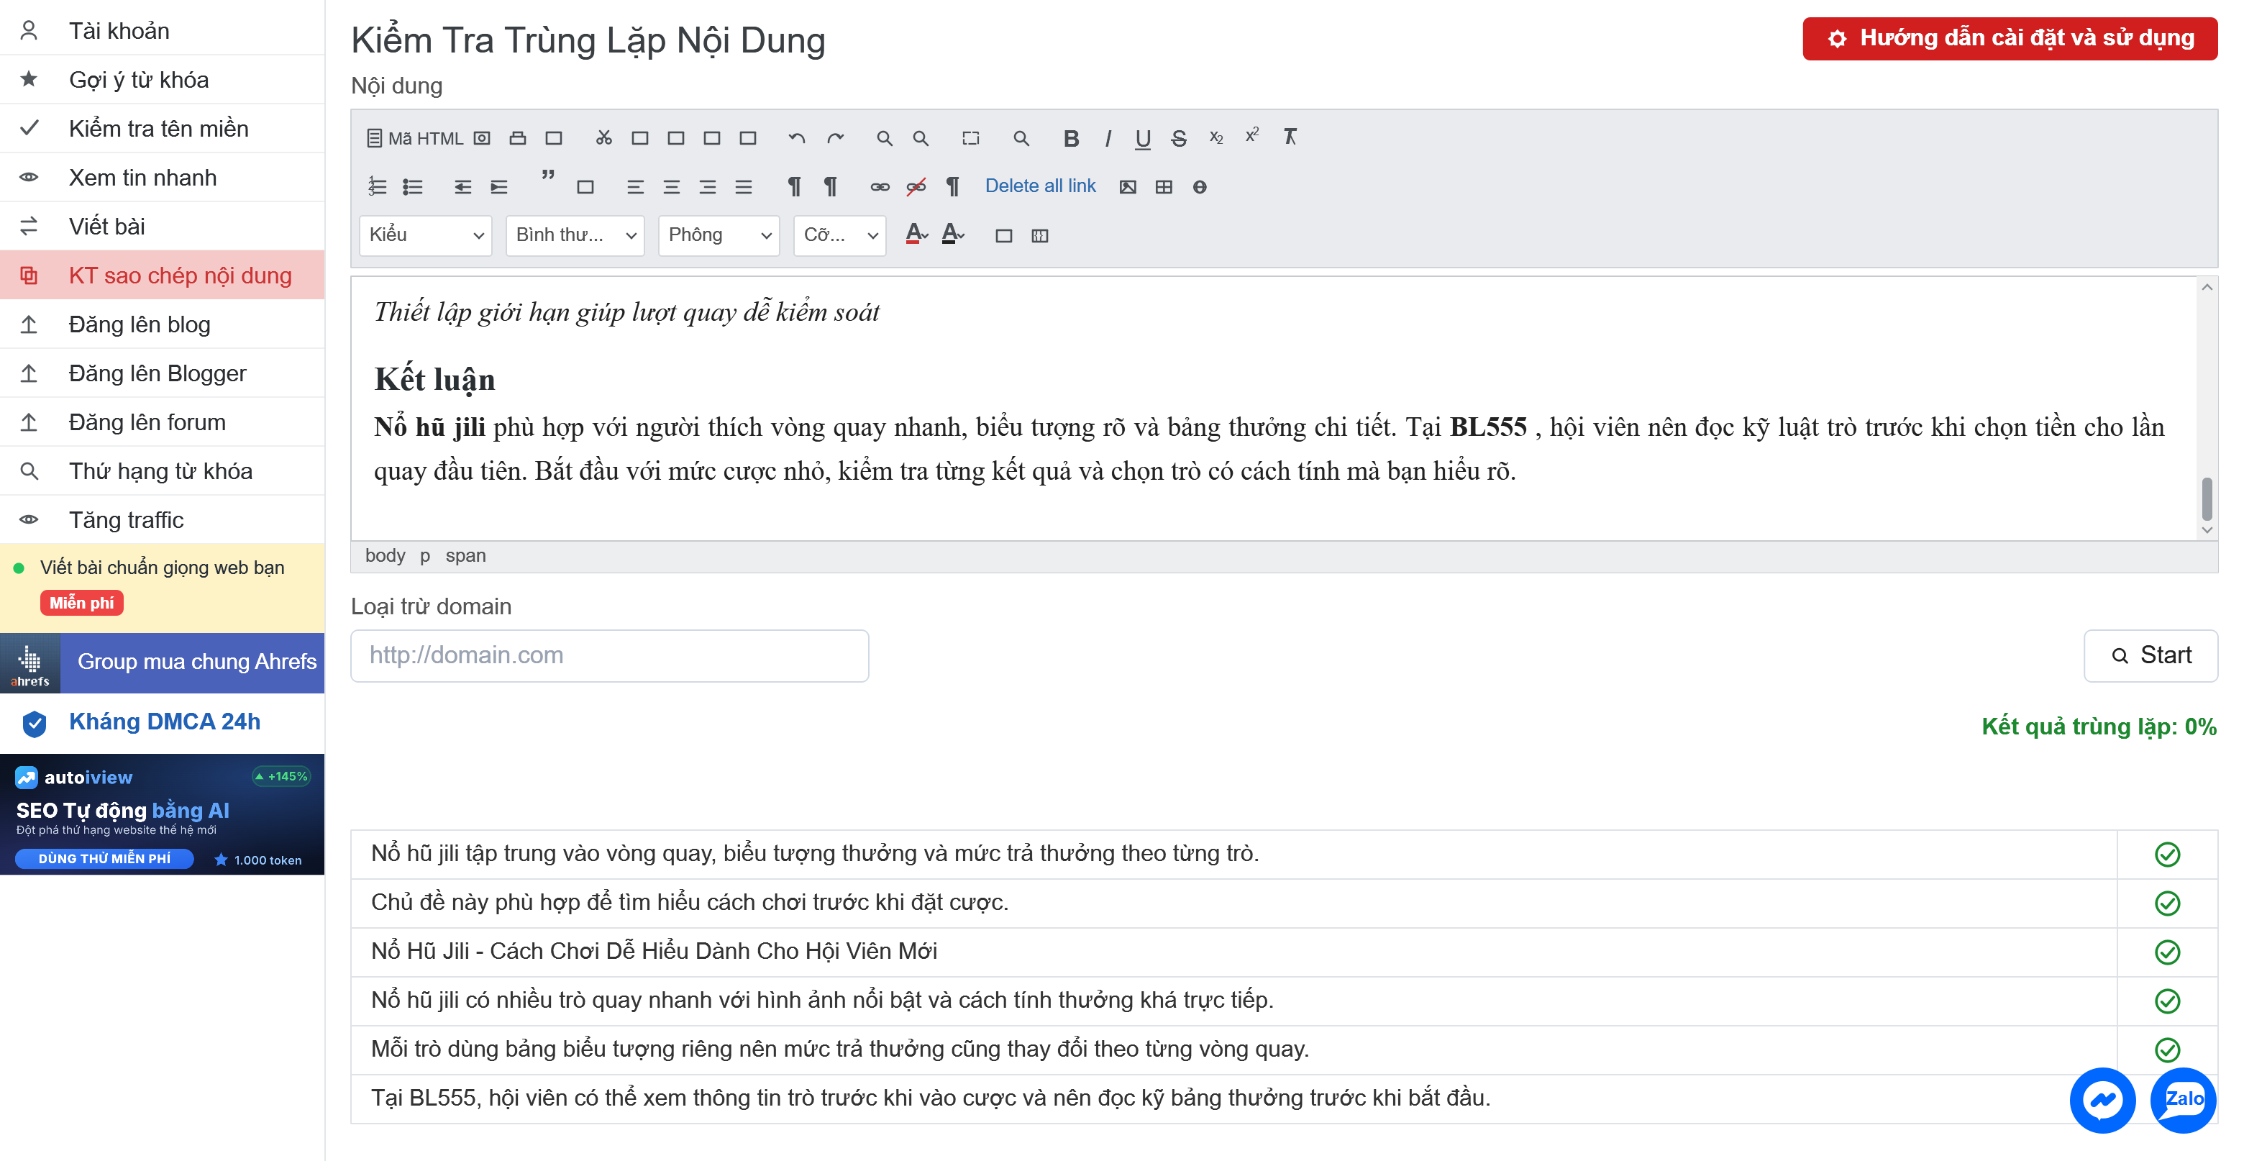
Task: Go to Thứ hạng từ khóa menu
Action: click(x=162, y=471)
